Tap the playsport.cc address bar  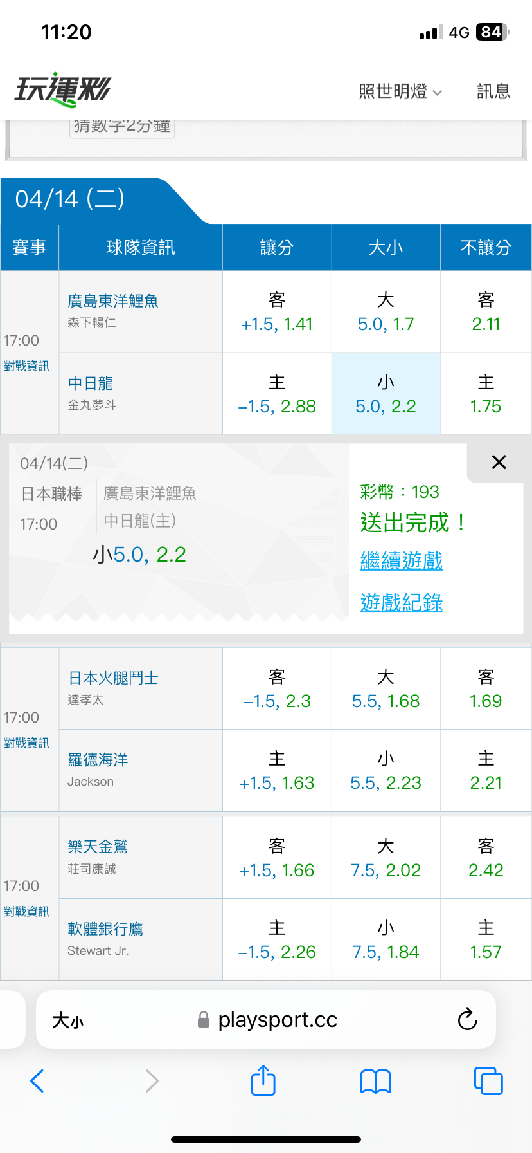coord(276,1020)
